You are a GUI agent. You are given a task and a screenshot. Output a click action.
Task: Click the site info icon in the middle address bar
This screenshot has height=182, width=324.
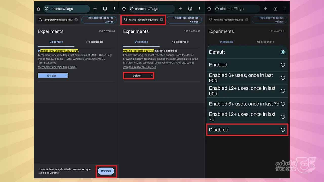tap(132, 9)
